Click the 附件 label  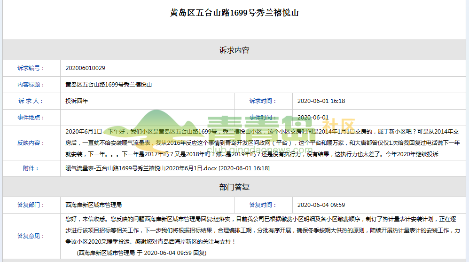point(31,168)
